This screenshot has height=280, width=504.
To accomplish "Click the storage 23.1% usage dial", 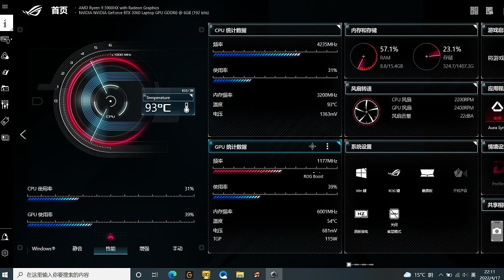I will (x=426, y=57).
